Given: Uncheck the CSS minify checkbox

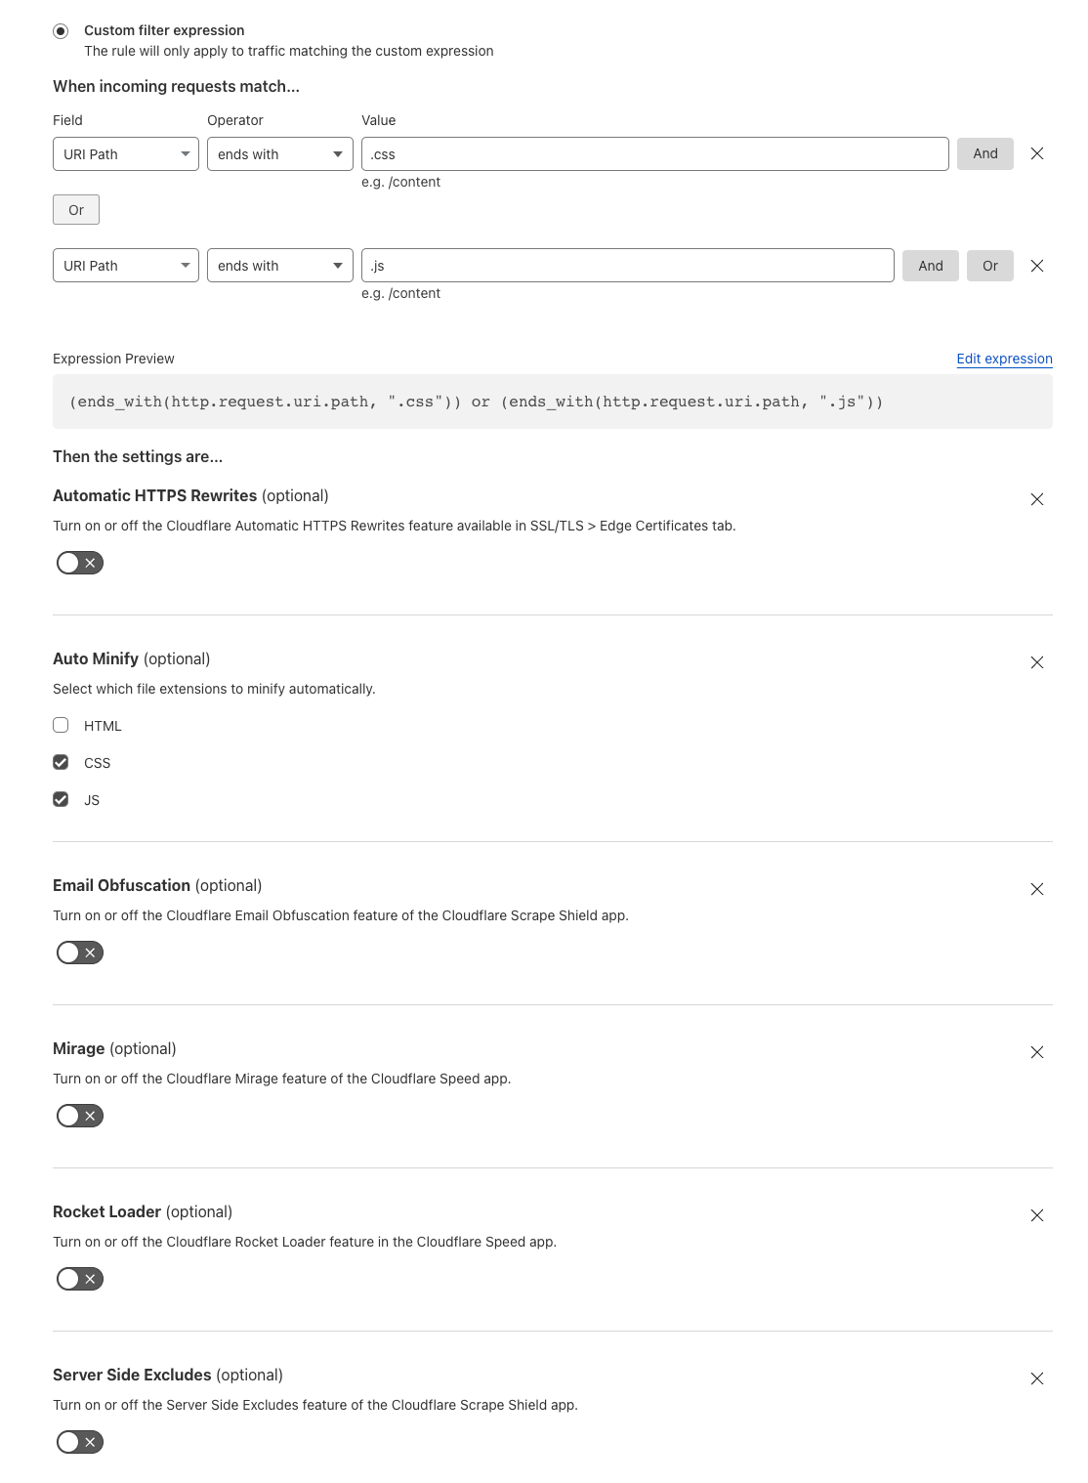Looking at the screenshot, I should point(61,762).
